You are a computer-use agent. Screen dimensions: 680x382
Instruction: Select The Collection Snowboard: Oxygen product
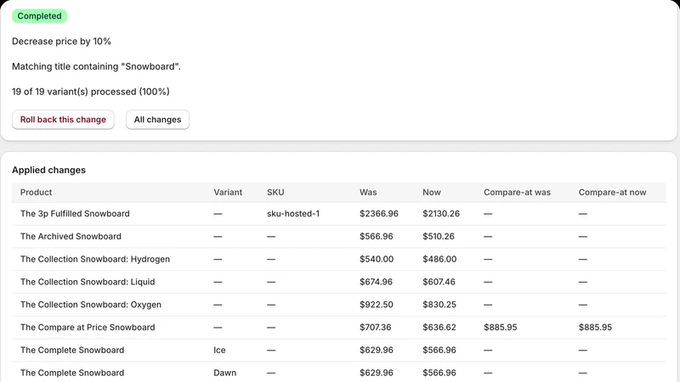pos(91,305)
